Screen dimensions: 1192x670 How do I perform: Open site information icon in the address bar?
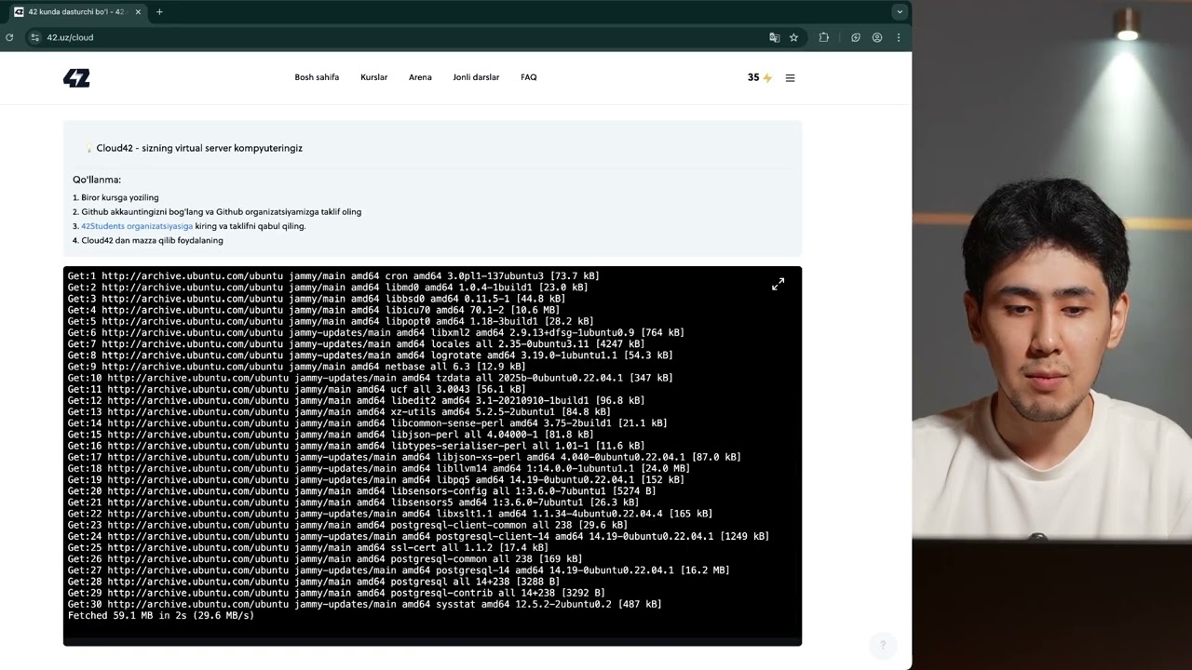coord(34,37)
